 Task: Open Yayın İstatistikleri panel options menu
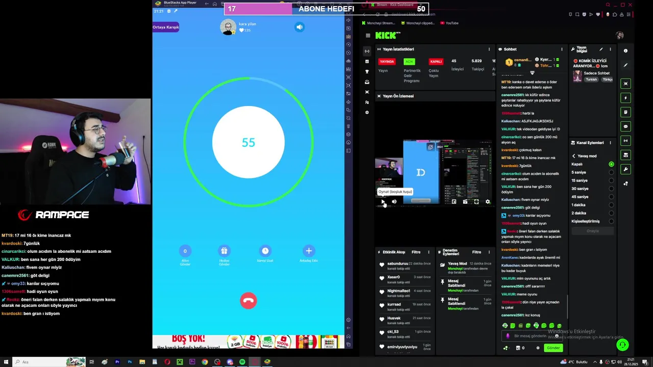(x=489, y=49)
